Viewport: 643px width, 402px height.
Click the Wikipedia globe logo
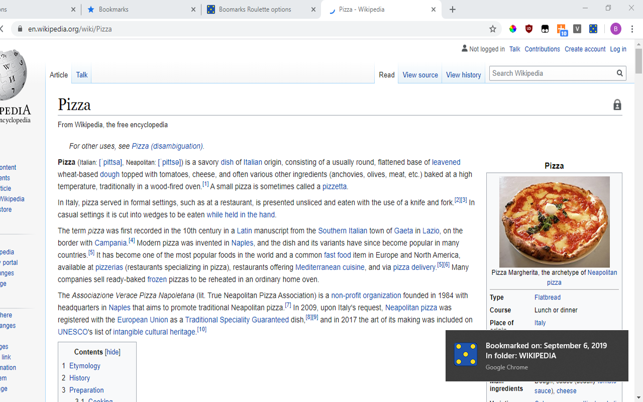coord(13,74)
